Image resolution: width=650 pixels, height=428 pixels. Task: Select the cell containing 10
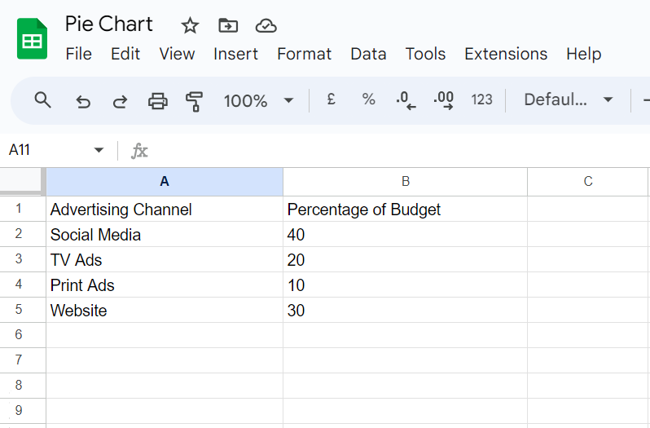[405, 285]
